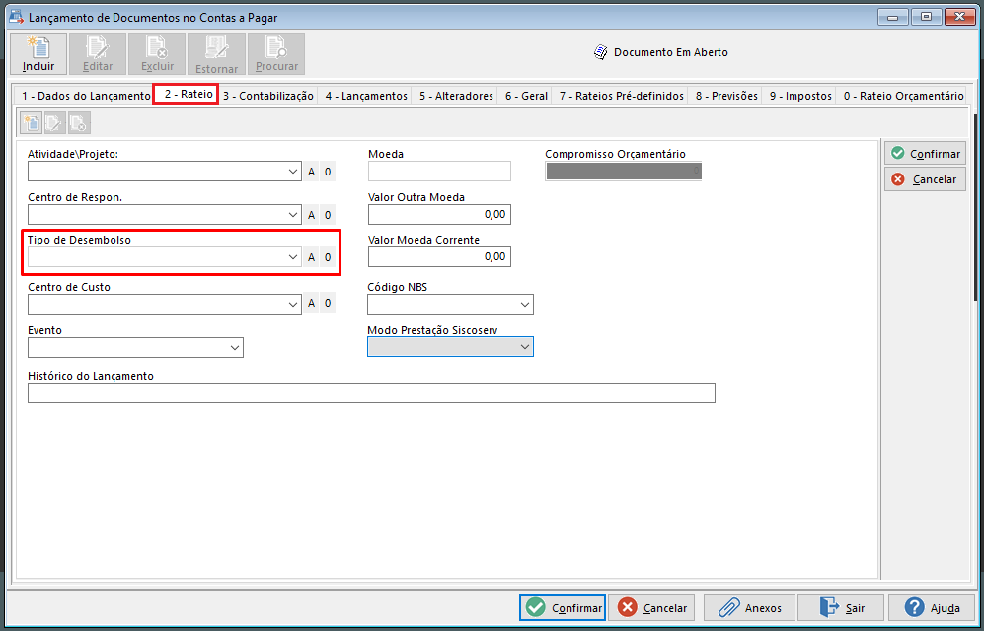The image size is (984, 631).
Task: Click the Editar toolbar button
Action: click(98, 54)
